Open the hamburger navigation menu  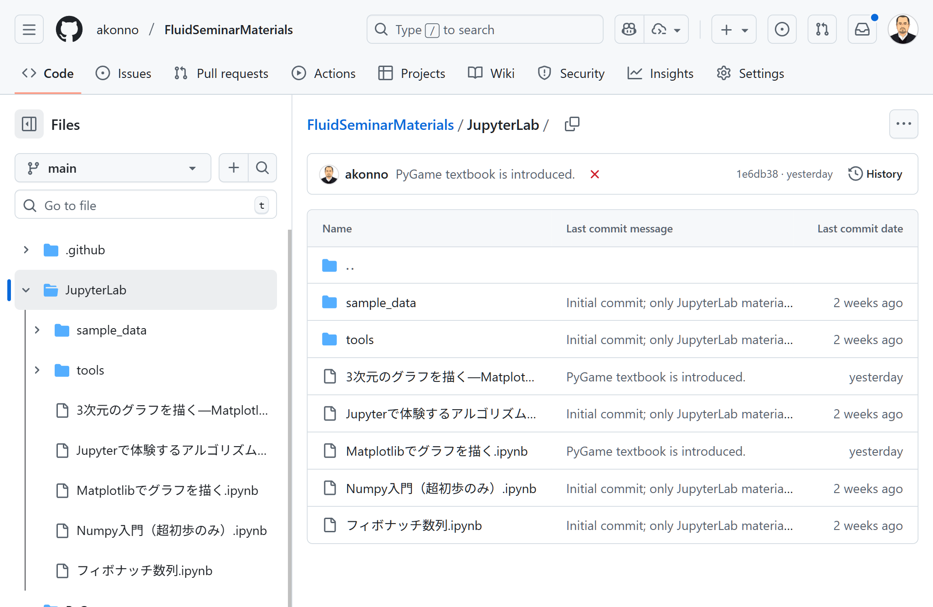tap(28, 29)
